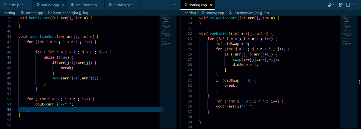Image resolution: width=361 pixels, height=129 pixels.
Task: Click the Run or Debug C++ file icon
Action: tap(330, 5)
